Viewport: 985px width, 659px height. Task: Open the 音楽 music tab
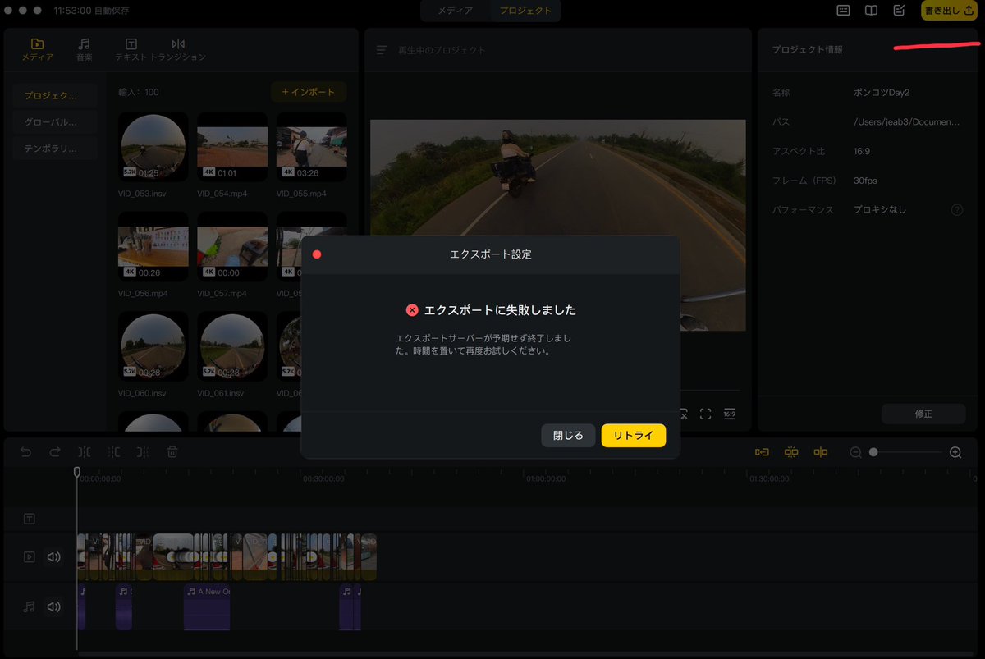click(84, 49)
